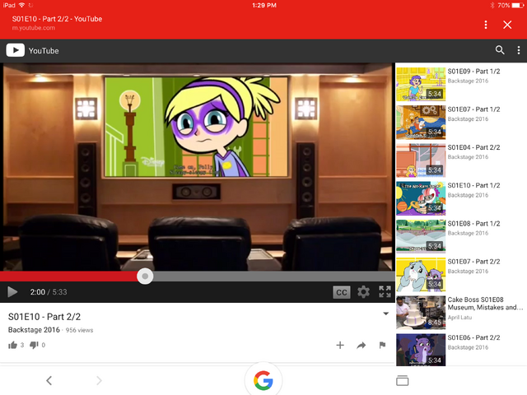
Task: Tap the battery indicator in status bar
Action: 518,5
